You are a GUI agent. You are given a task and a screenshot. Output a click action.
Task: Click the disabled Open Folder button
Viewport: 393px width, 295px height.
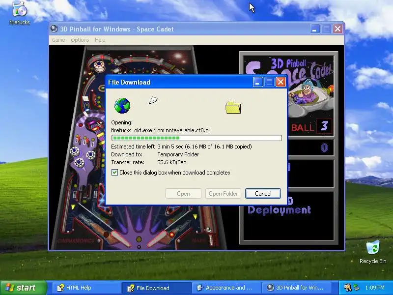point(223,193)
